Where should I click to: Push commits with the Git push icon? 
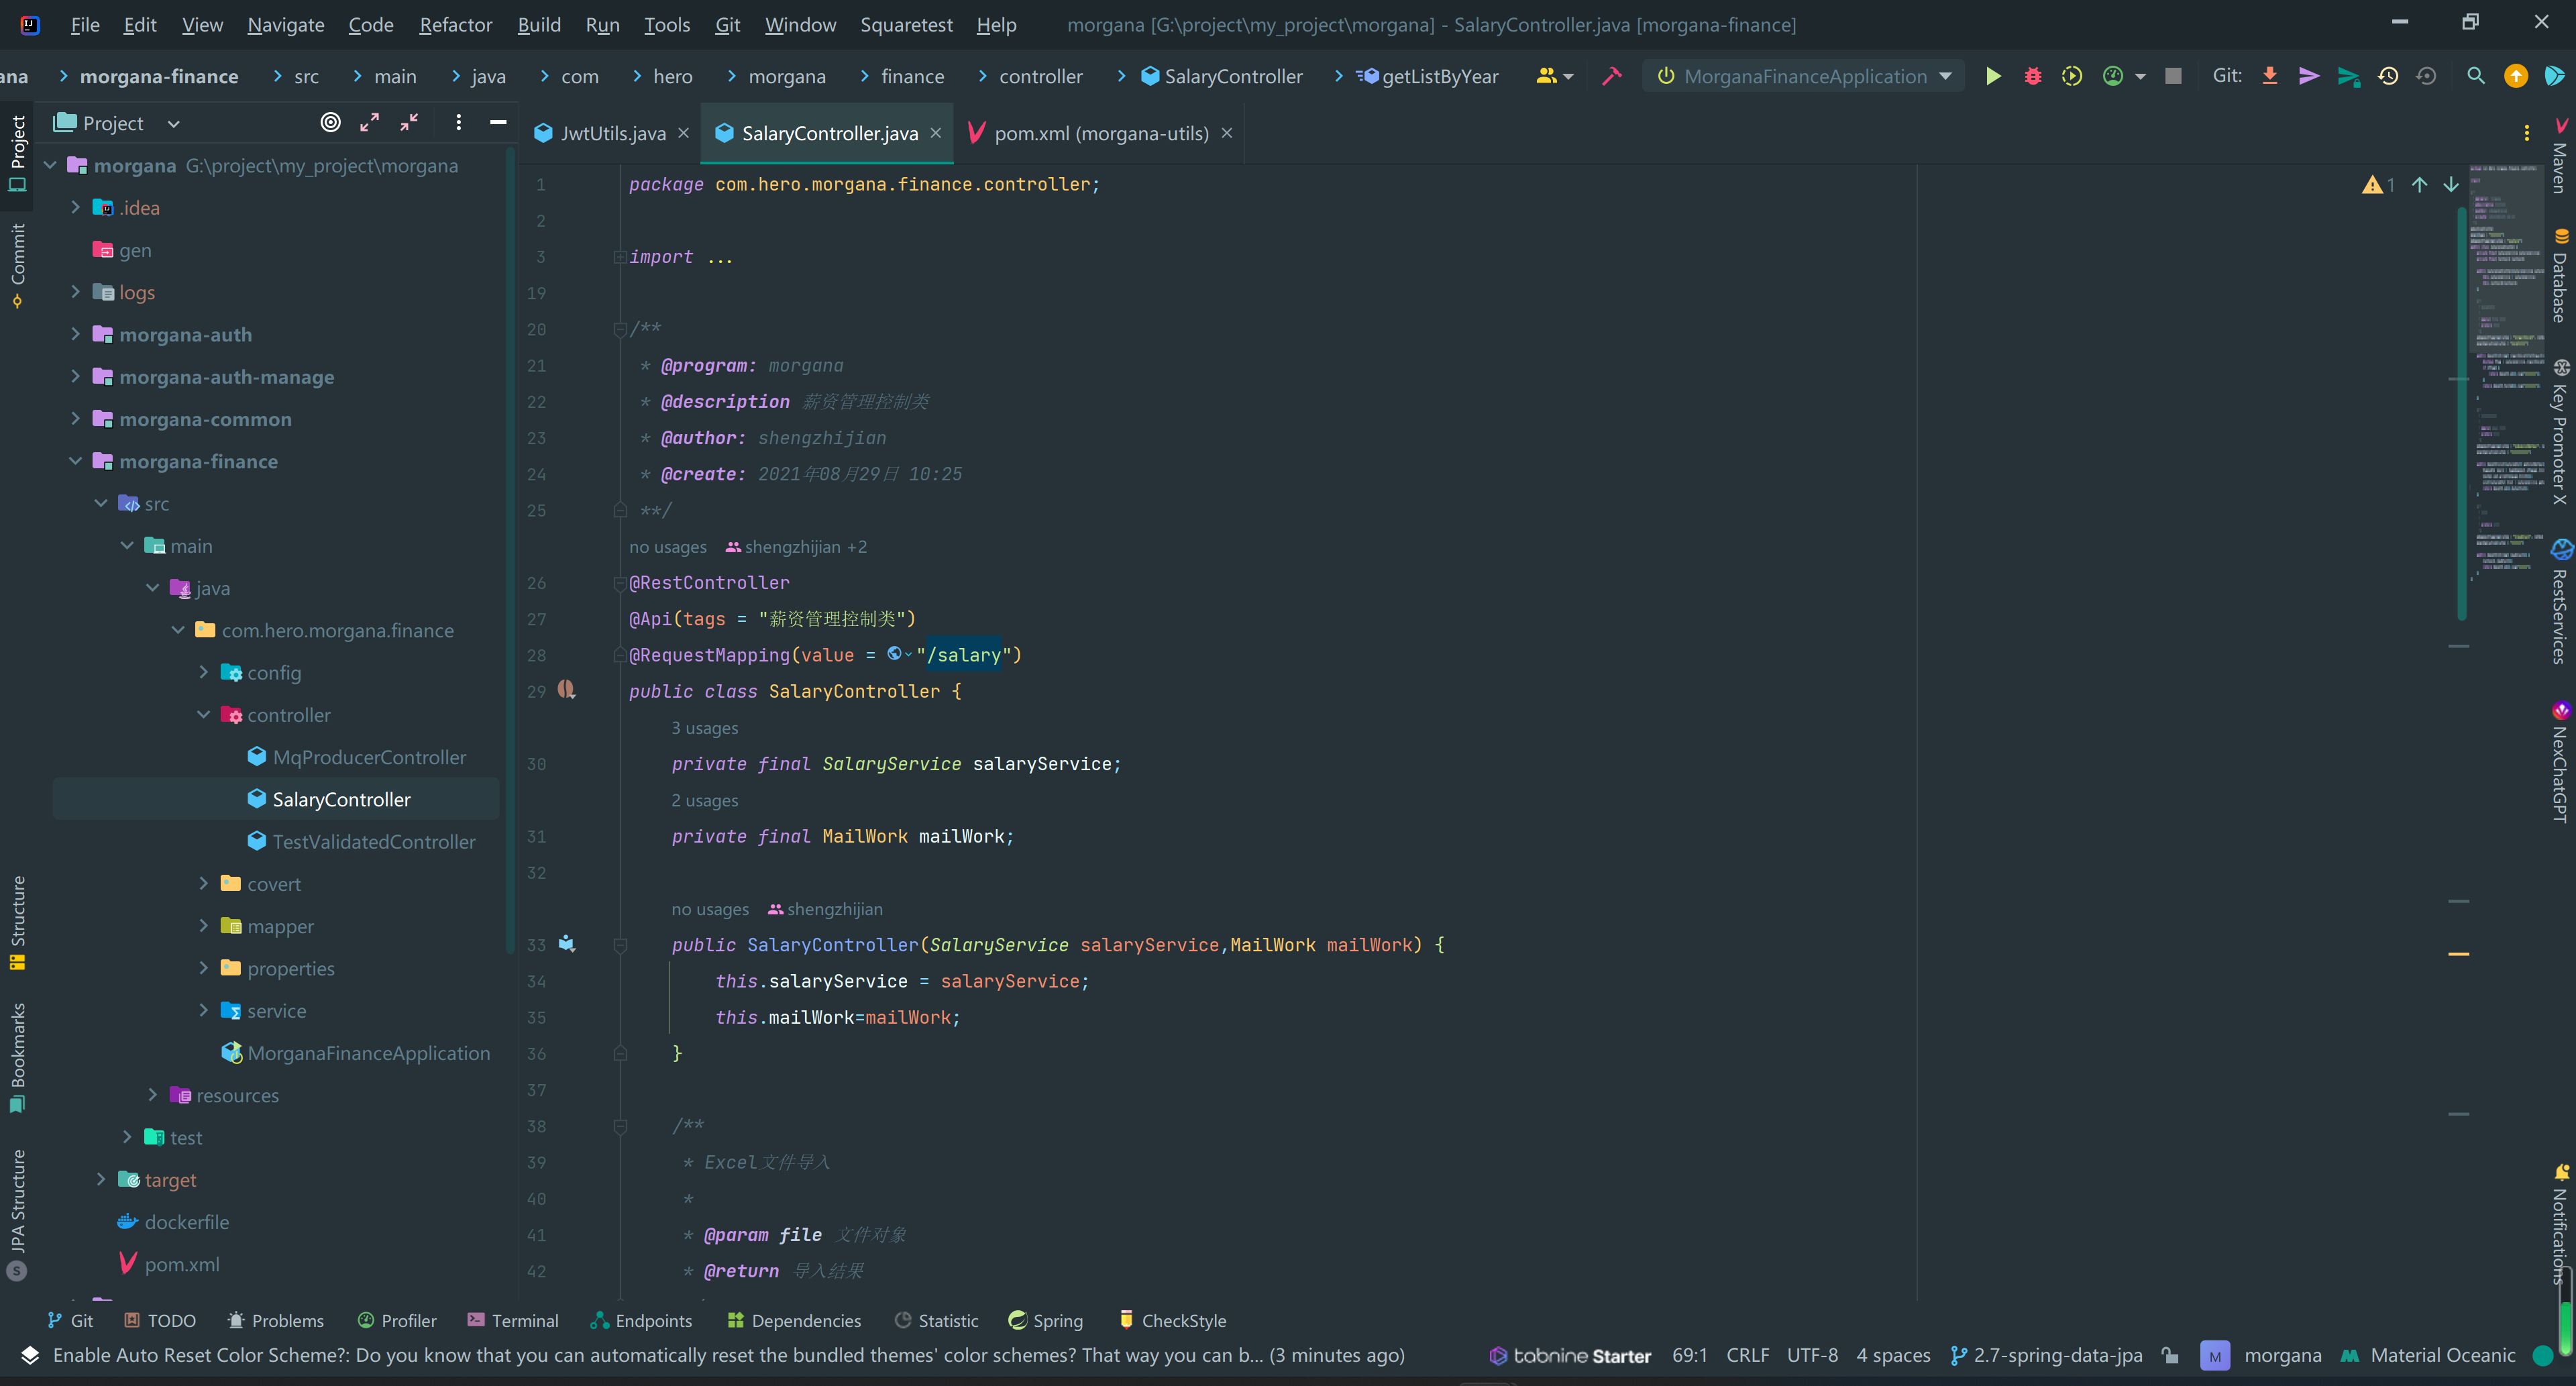tap(2348, 76)
